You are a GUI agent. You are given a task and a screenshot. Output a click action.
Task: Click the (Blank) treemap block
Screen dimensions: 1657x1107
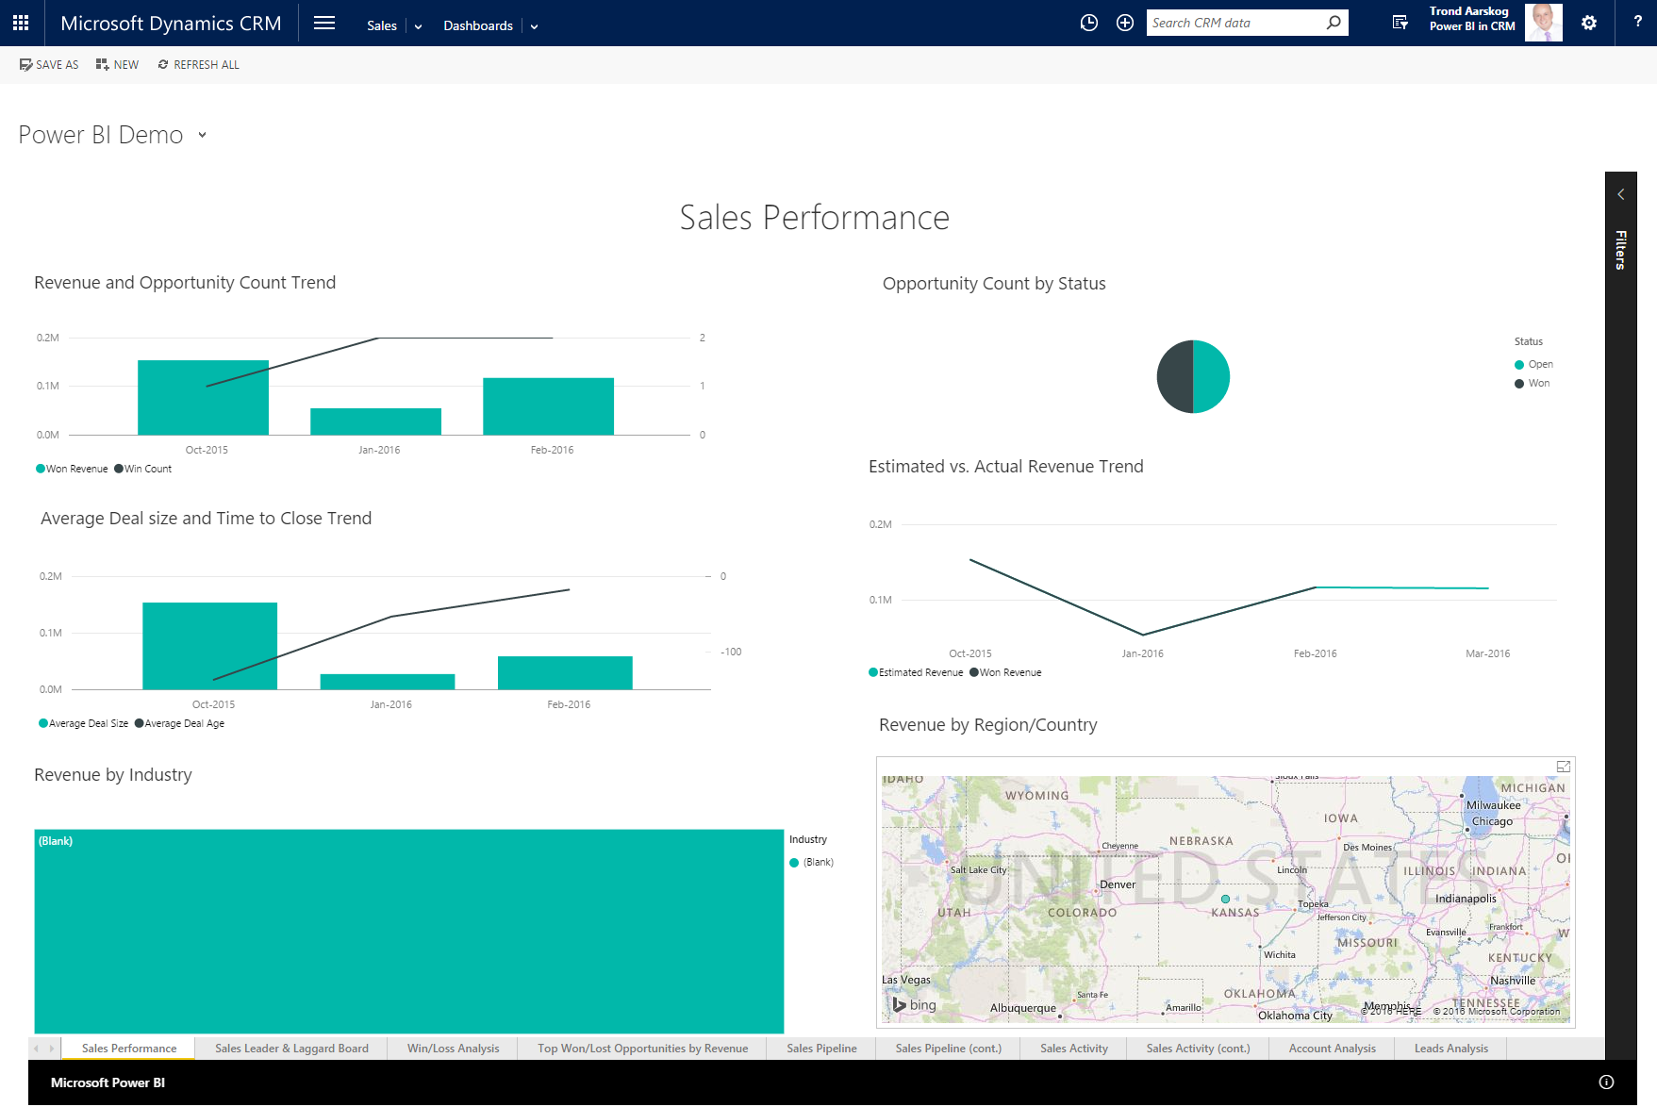[x=409, y=932]
